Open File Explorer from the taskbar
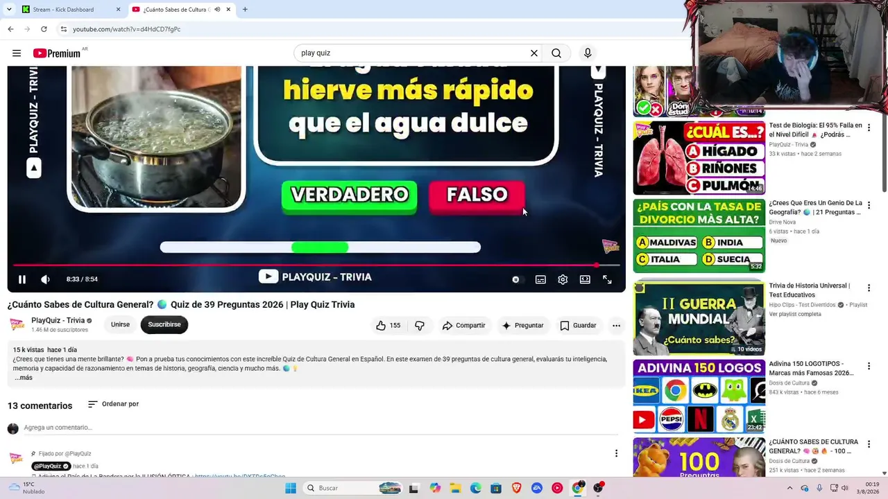 (x=455, y=488)
